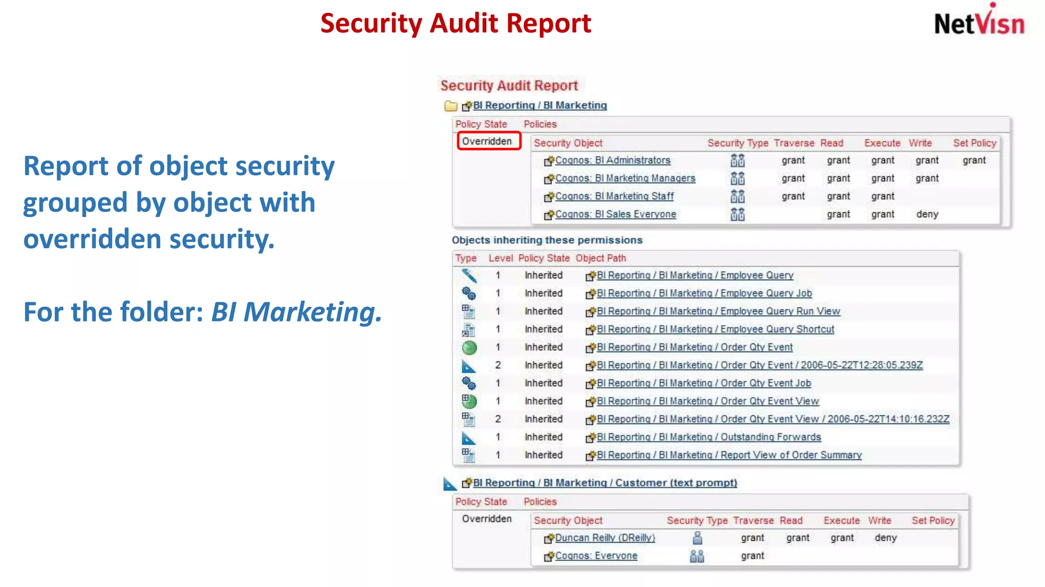Open the Order Qty Event Job link

(704, 383)
